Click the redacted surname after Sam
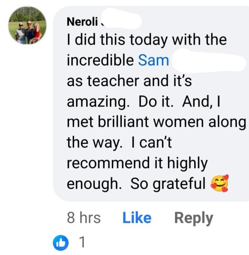 click(x=208, y=61)
